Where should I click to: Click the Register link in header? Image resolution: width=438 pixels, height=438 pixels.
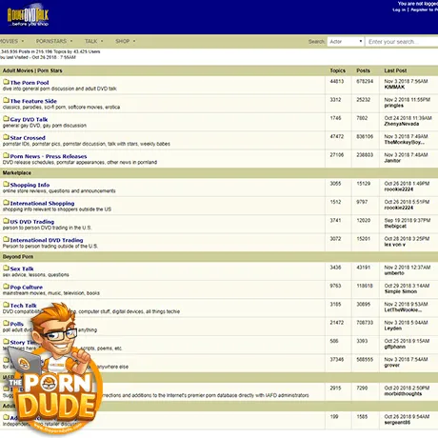(424, 10)
